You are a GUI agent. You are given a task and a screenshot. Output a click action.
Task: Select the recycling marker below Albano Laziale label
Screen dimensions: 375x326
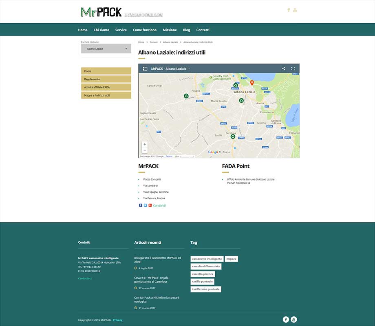coord(241,101)
